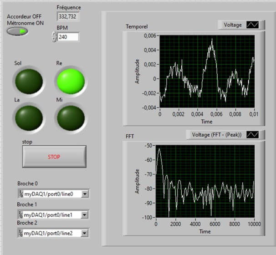Click the Sol LED indicator
Viewport: 276px width, 255px height.
[29, 82]
